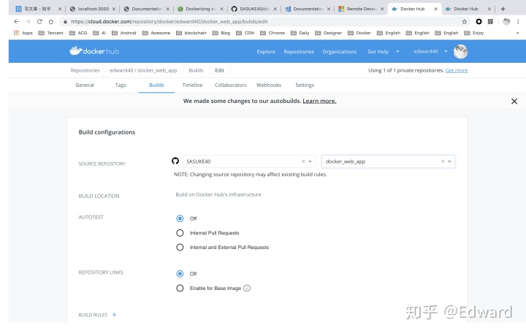Open Chrome profile avatar in toolbar
The image size is (526, 333).
[506, 21]
